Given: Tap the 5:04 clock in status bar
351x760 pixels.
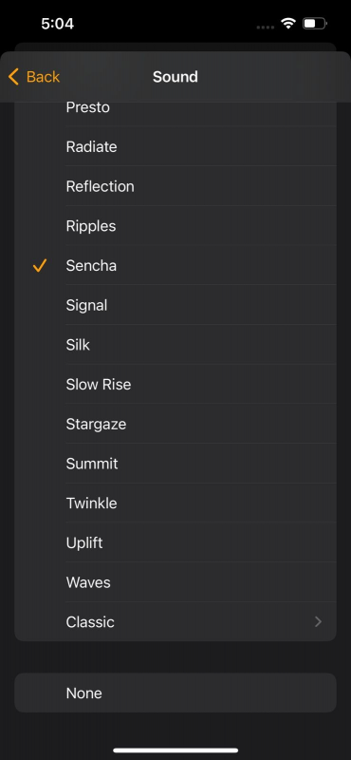Looking at the screenshot, I should (58, 24).
